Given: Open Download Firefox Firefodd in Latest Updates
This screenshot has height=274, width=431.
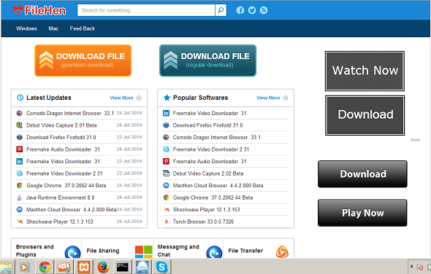Looking at the screenshot, I should 61,138.
